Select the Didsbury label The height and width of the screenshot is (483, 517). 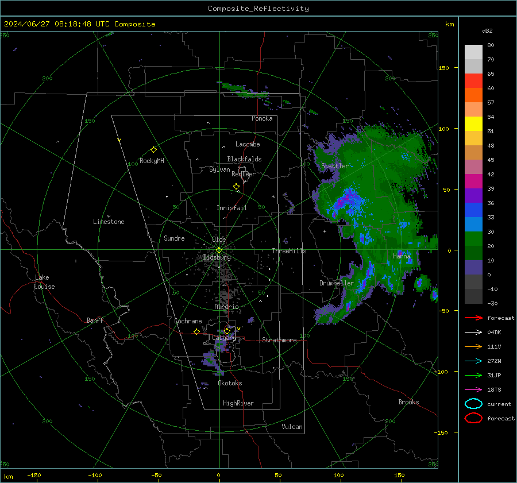(217, 257)
